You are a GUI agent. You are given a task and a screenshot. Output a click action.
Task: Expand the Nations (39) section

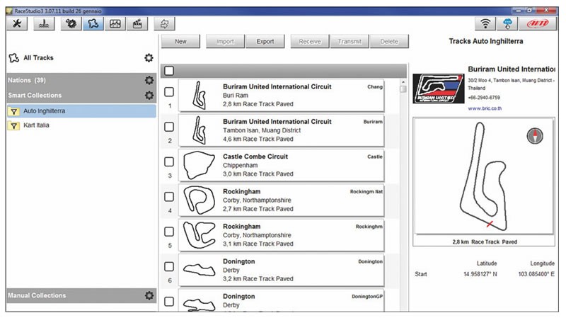[x=81, y=80]
